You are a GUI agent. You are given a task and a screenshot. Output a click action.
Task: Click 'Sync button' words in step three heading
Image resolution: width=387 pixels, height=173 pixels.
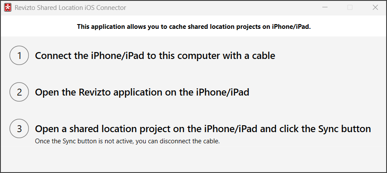coord(344,129)
